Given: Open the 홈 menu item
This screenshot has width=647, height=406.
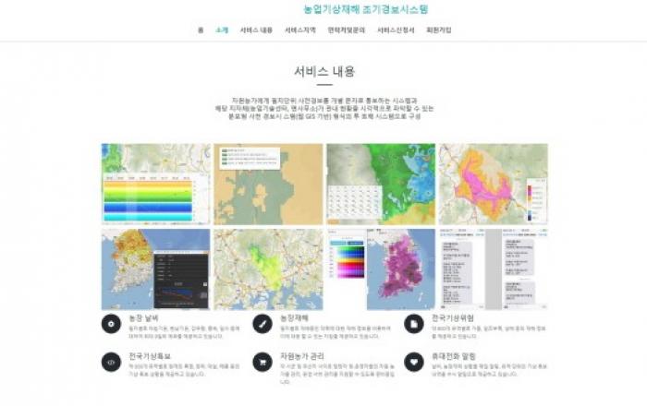Looking at the screenshot, I should coord(200,30).
